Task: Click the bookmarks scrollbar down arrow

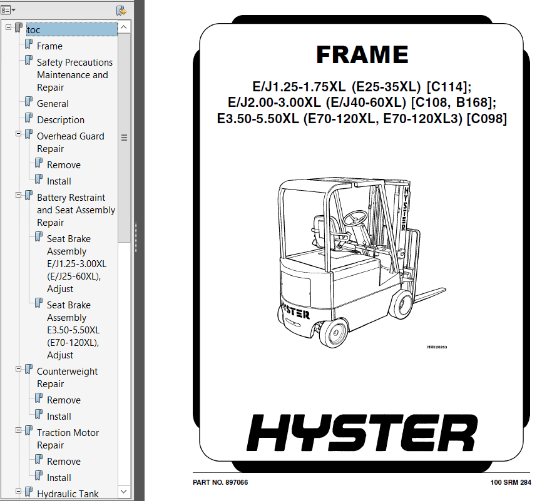Action: coord(124,491)
